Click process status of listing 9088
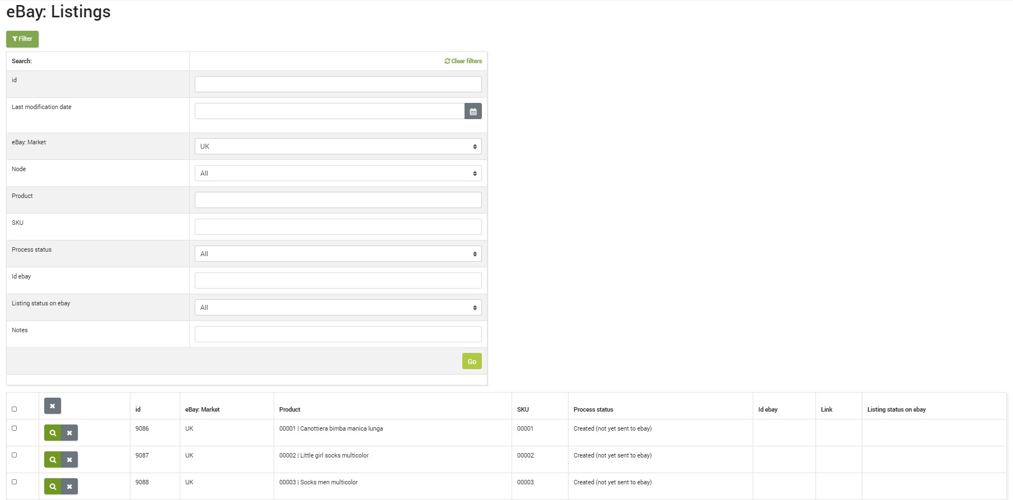 [612, 482]
